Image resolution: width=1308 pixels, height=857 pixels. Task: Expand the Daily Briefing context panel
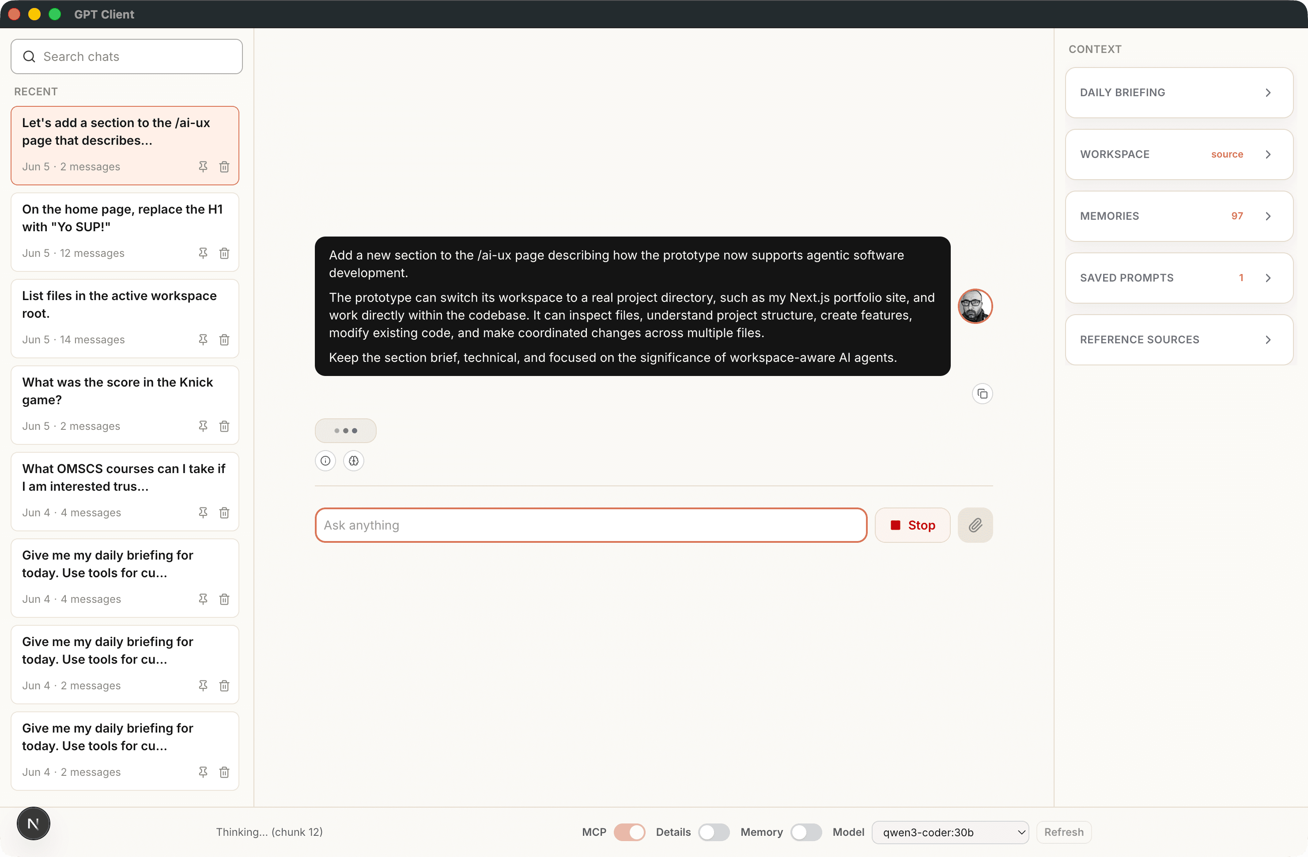coord(1179,92)
